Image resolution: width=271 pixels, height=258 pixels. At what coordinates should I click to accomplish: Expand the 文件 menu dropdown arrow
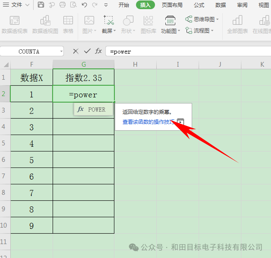[x=27, y=5]
